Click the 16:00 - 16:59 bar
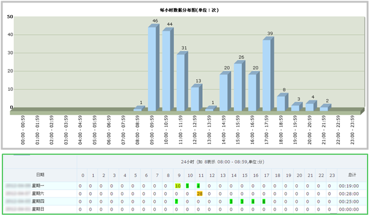This screenshot has width=370, height=219. click(254, 91)
